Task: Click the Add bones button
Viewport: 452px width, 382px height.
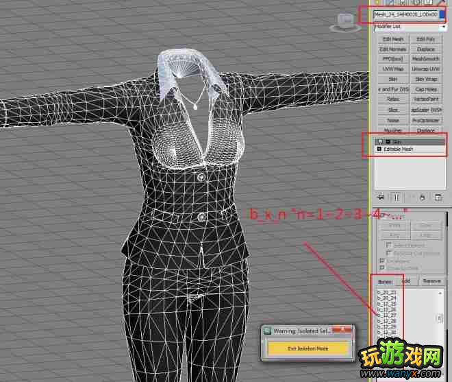Action: tap(405, 281)
